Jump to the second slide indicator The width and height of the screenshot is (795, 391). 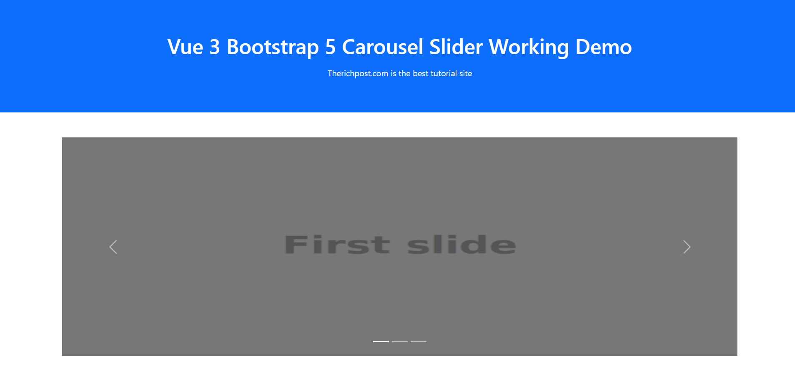tap(400, 341)
